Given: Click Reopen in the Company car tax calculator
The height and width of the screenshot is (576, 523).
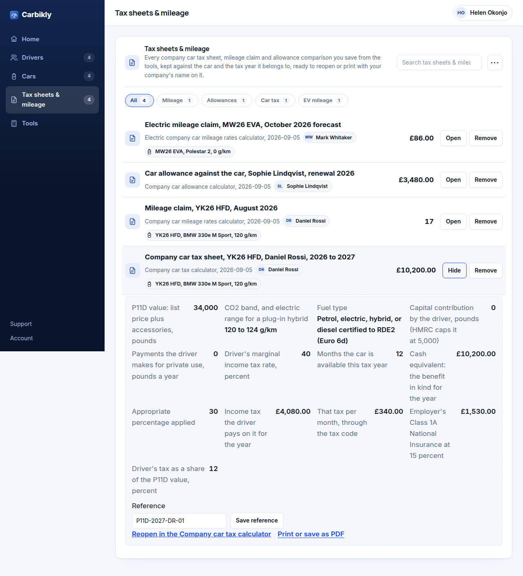Looking at the screenshot, I should point(201,534).
